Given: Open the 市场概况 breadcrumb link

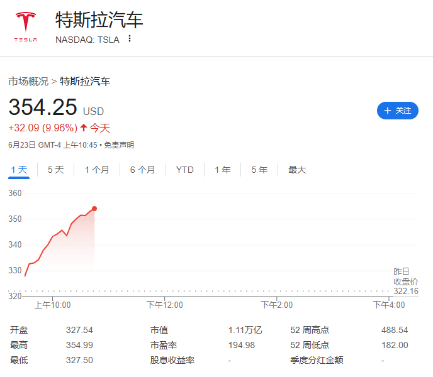Looking at the screenshot, I should click(28, 81).
